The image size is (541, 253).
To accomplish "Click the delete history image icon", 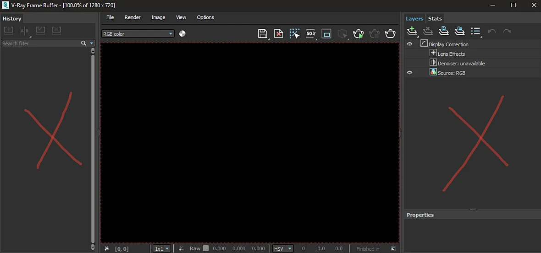I will tap(56, 30).
